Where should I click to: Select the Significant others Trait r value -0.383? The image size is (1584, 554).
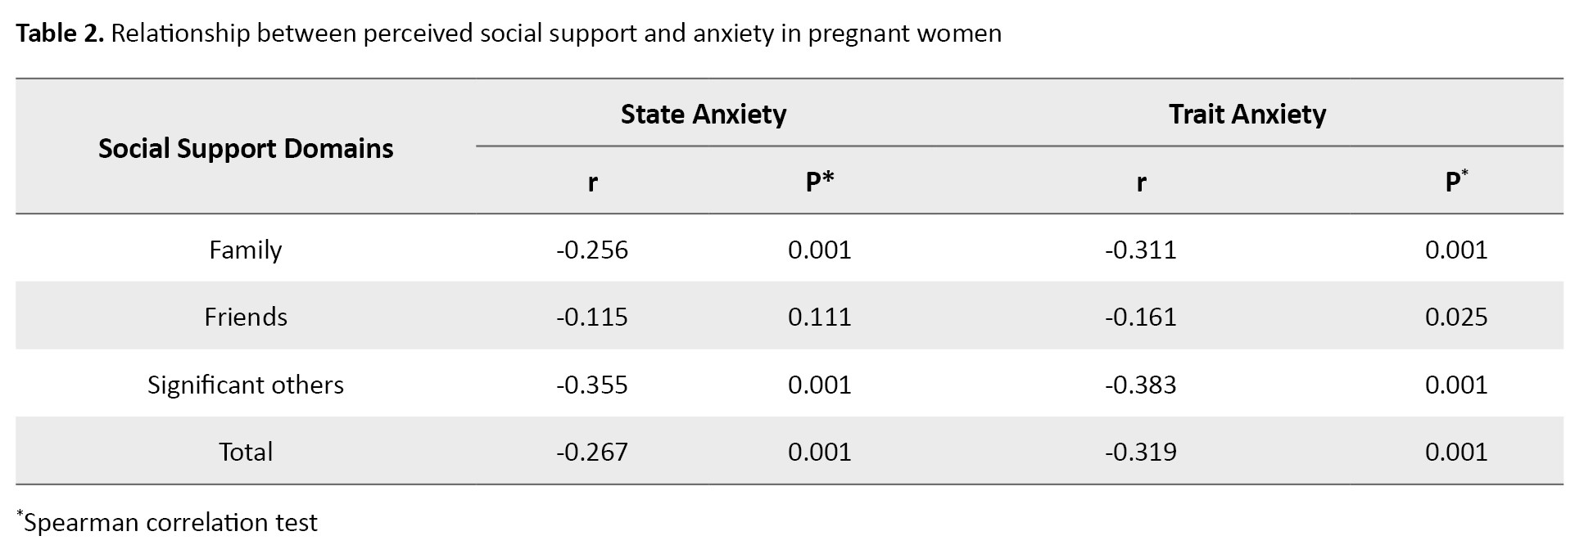click(1140, 385)
